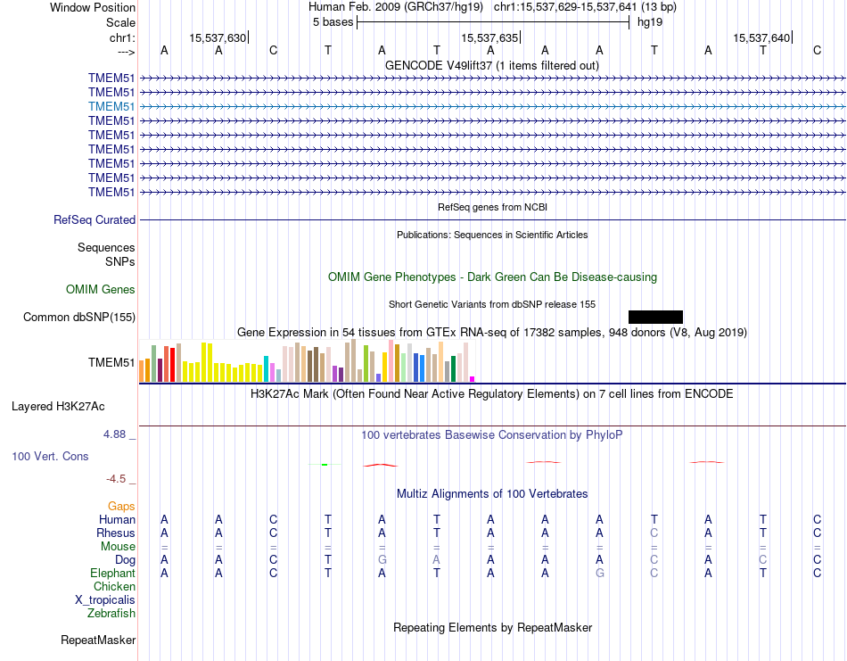847x661 pixels.
Task: Click the ---> strand direction arrow label
Action: coord(126,52)
